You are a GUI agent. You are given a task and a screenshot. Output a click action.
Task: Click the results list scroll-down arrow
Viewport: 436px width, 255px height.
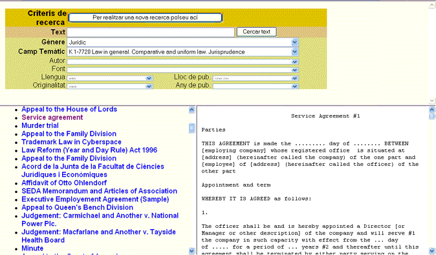[x=192, y=250]
